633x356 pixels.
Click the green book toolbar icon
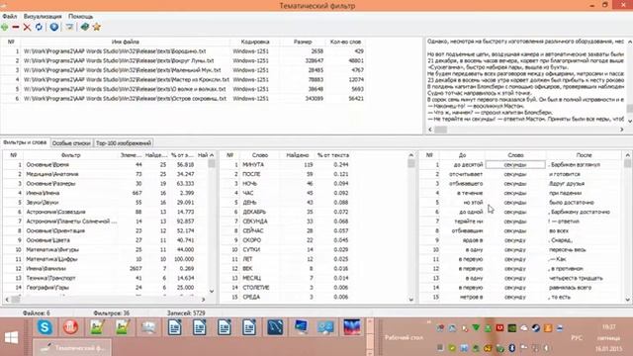(x=85, y=27)
